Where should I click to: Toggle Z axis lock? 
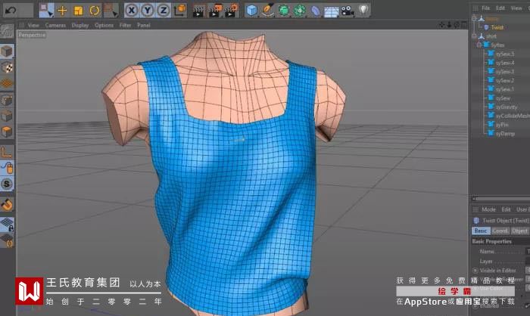[164, 11]
